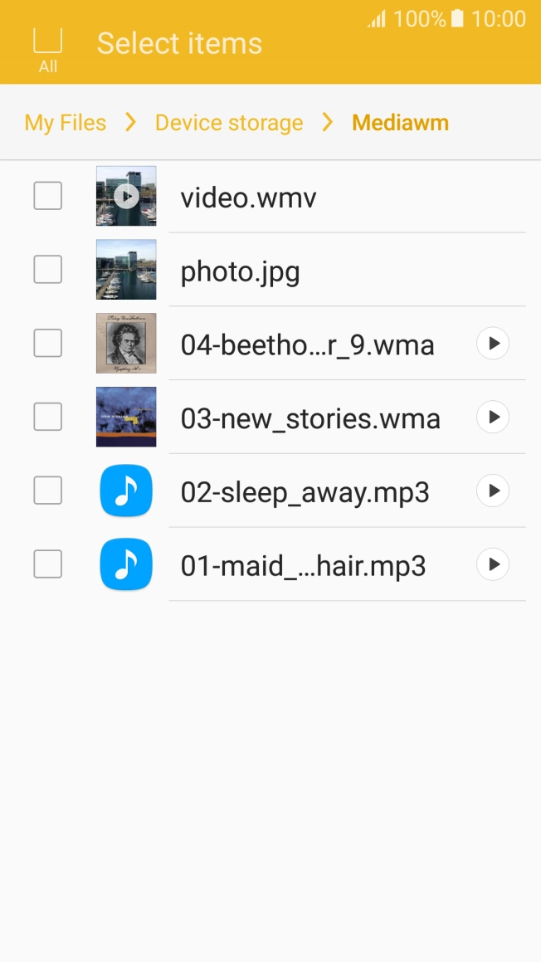Viewport: 541px width, 962px height.
Task: Tick the checkbox for 02-sleep_away.mp3
Action: [47, 491]
